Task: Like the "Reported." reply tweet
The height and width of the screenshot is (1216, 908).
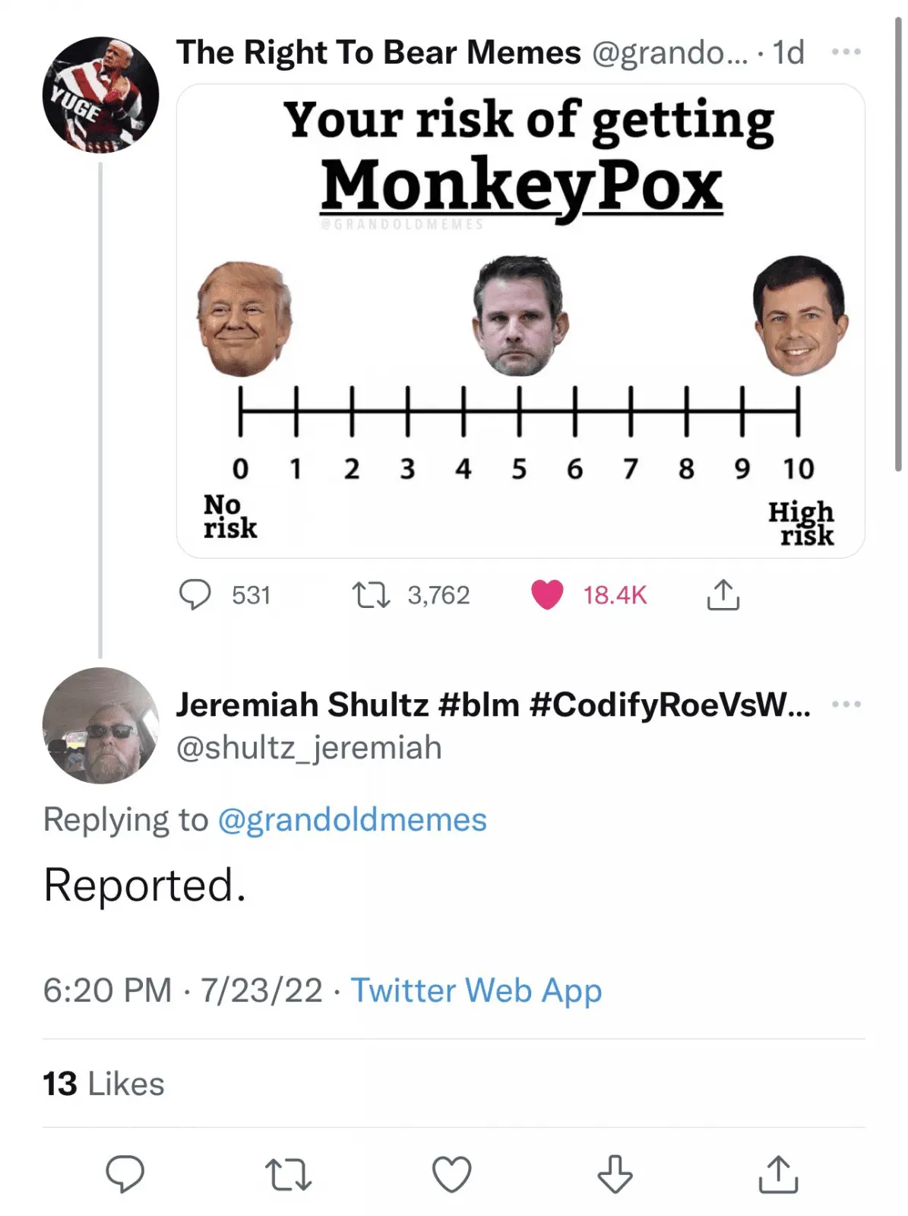Action: 452,1173
